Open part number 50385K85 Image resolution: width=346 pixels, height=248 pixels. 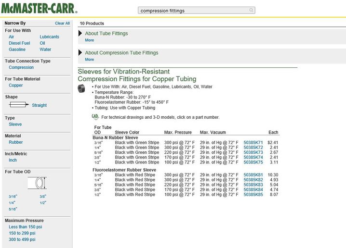click(253, 195)
